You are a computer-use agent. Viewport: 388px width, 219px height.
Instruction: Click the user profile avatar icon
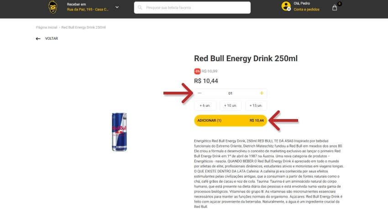(x=286, y=6)
